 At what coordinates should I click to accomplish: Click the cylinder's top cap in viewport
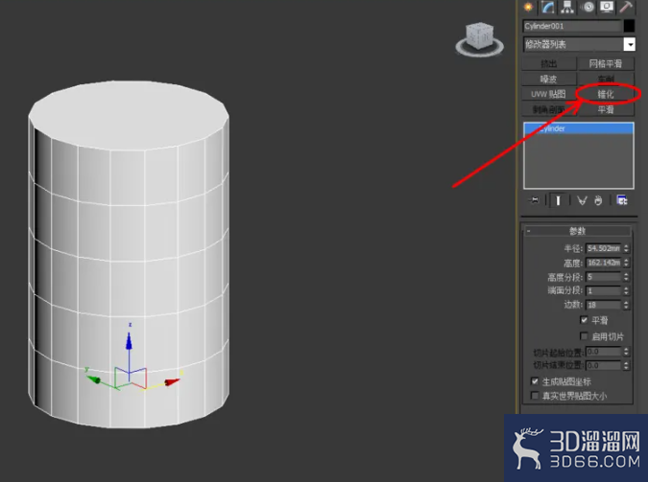pyautogui.click(x=129, y=115)
